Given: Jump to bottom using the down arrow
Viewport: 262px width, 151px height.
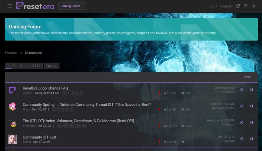Looking at the screenshot, I should [254, 6].
